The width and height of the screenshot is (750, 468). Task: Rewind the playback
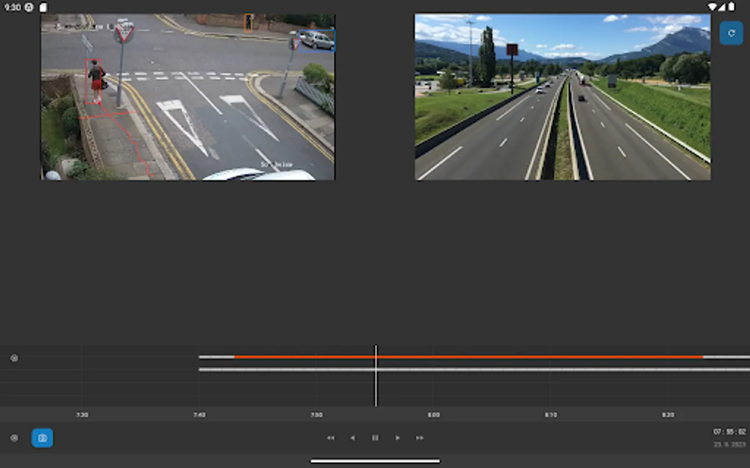click(331, 438)
